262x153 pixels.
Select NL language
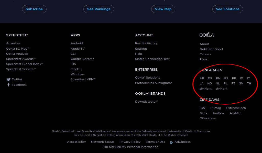pyautogui.click(x=218, y=83)
